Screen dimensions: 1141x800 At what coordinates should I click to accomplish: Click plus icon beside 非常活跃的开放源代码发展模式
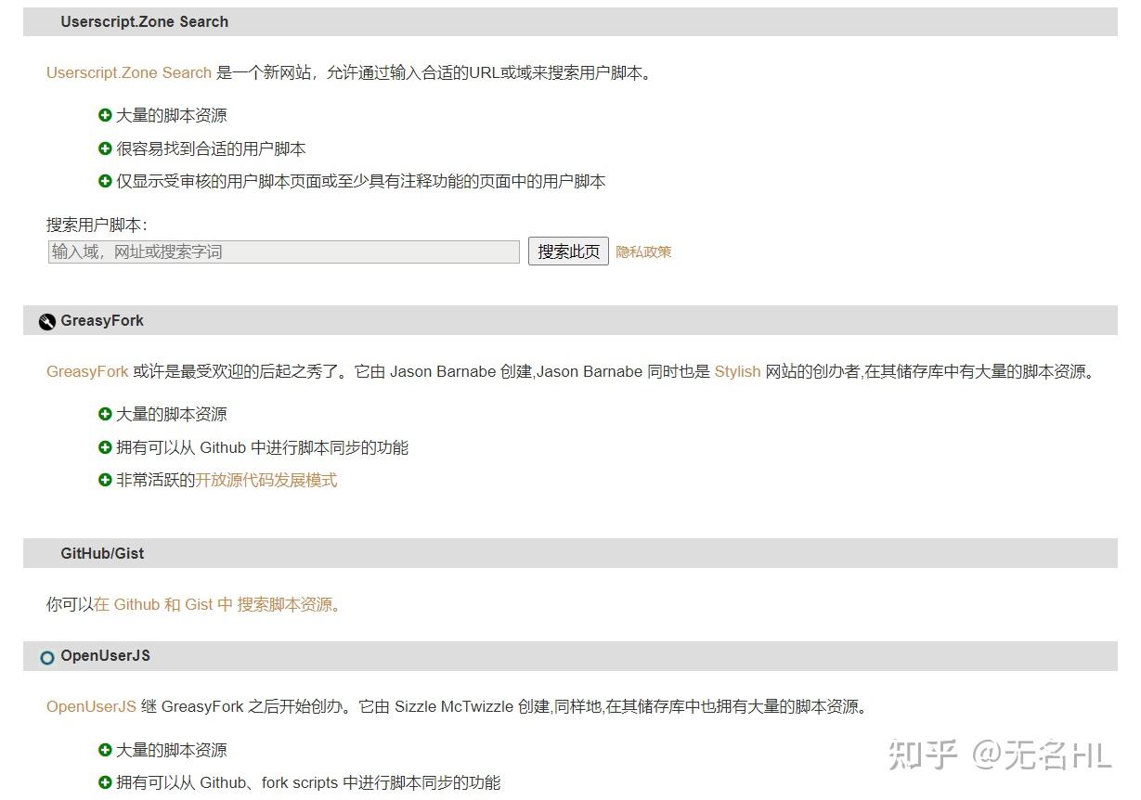click(105, 480)
